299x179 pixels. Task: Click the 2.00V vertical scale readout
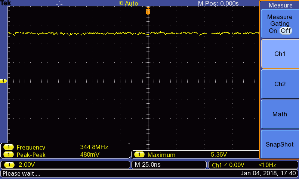tap(27, 165)
